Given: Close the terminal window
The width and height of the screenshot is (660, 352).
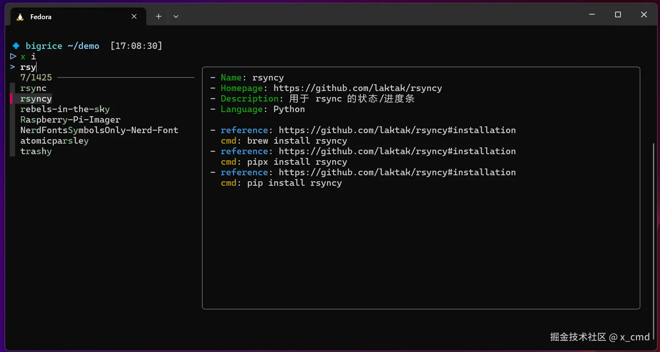Looking at the screenshot, I should pos(644,15).
